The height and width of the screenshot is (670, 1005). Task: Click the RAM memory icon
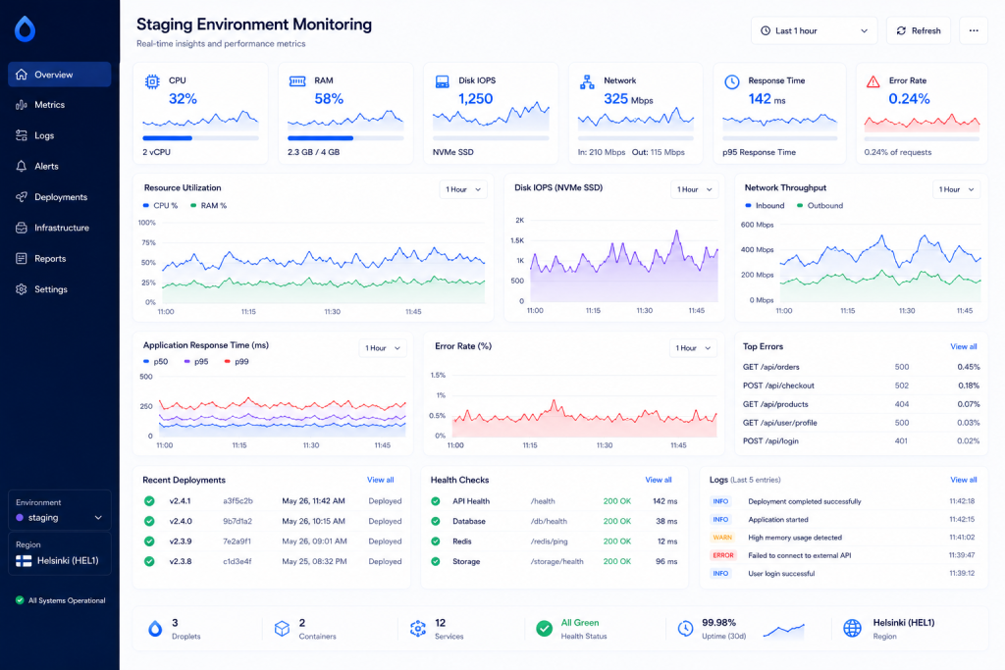point(297,81)
